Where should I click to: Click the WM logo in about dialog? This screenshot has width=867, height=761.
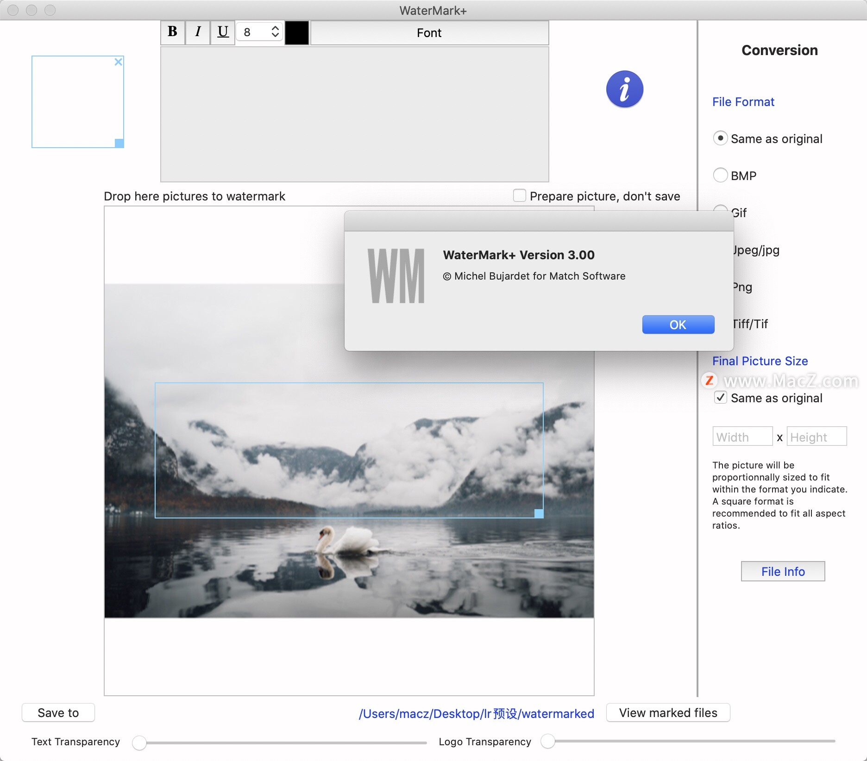[x=396, y=276]
